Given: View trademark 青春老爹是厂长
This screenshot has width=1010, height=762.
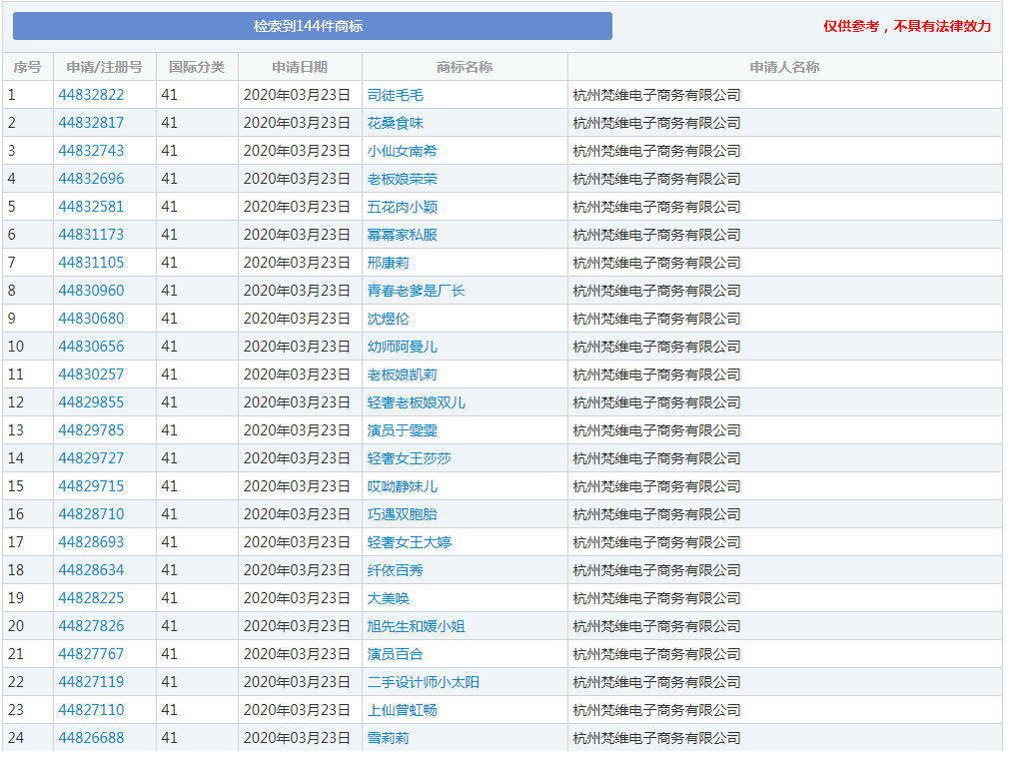Looking at the screenshot, I should pos(416,291).
